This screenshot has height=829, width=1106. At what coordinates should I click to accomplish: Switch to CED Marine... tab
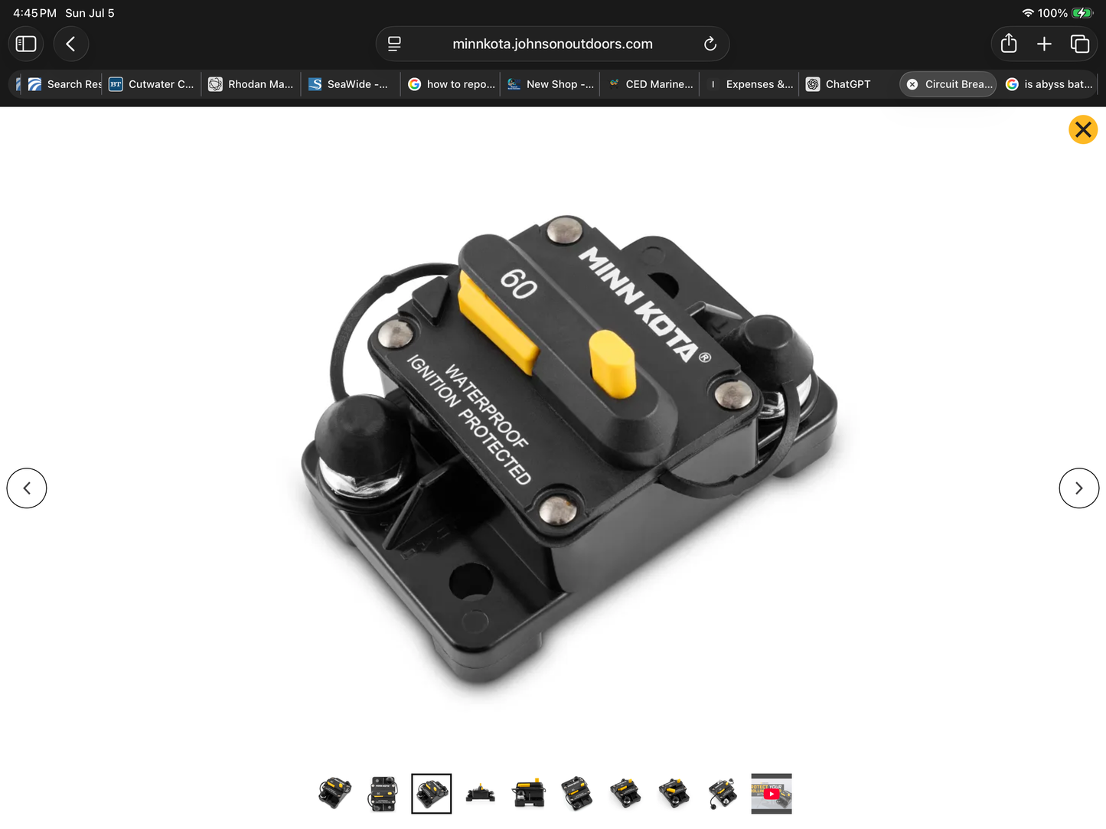tap(651, 84)
